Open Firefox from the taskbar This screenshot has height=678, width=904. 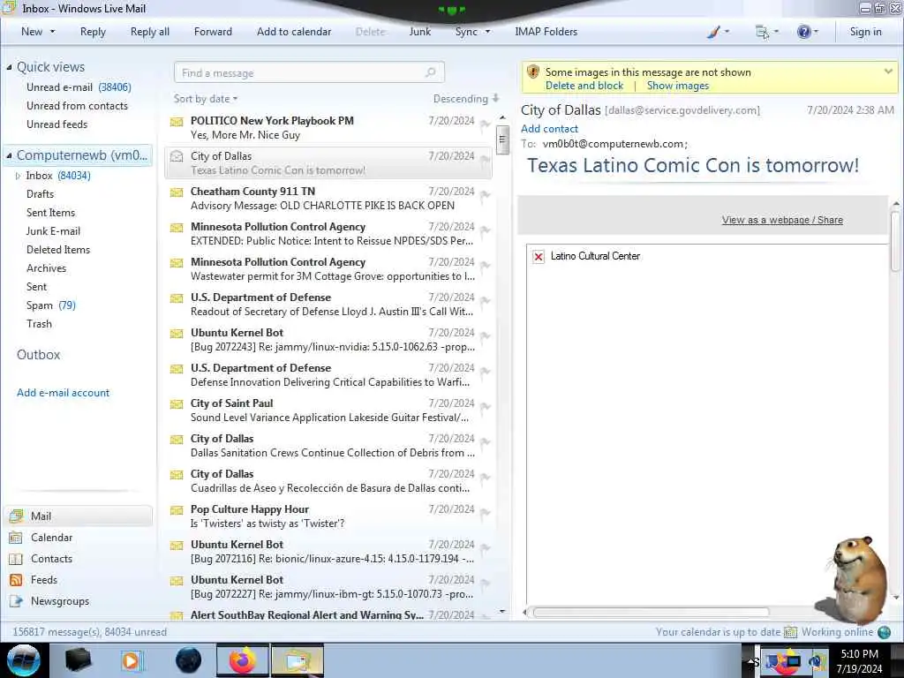(243, 660)
